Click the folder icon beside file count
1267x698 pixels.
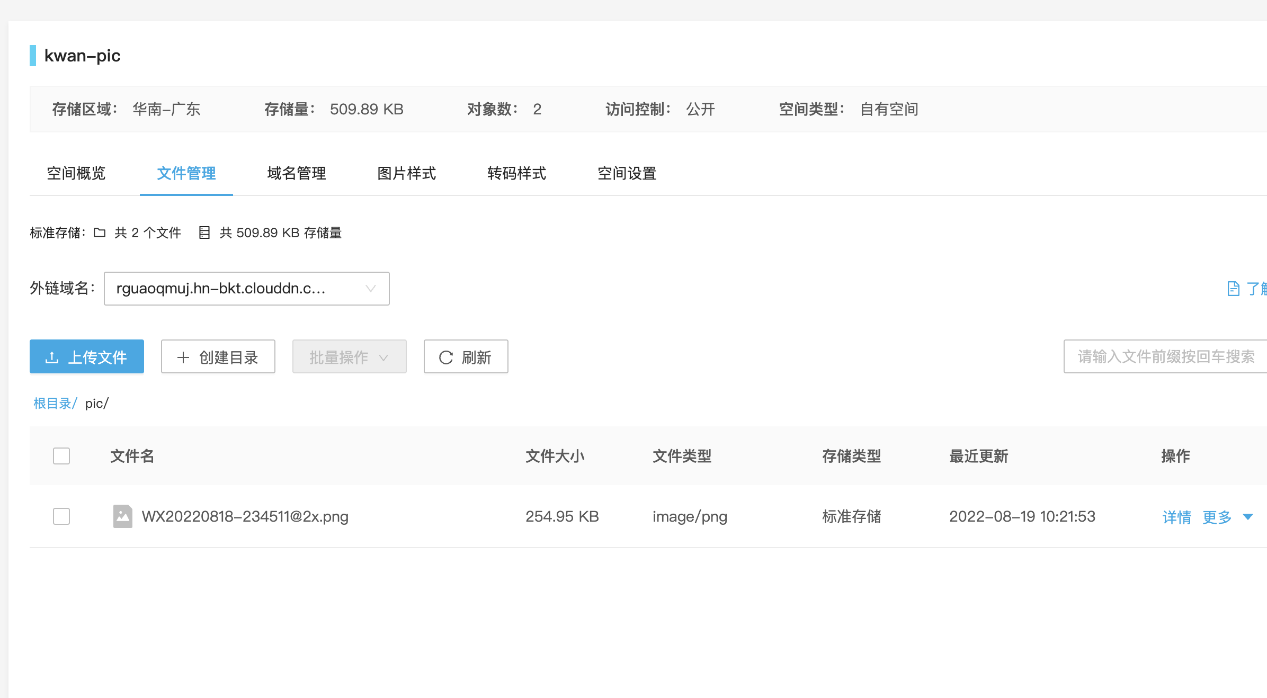100,232
